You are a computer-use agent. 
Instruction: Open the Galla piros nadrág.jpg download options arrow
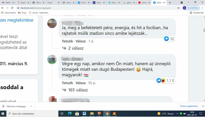coord(31,106)
